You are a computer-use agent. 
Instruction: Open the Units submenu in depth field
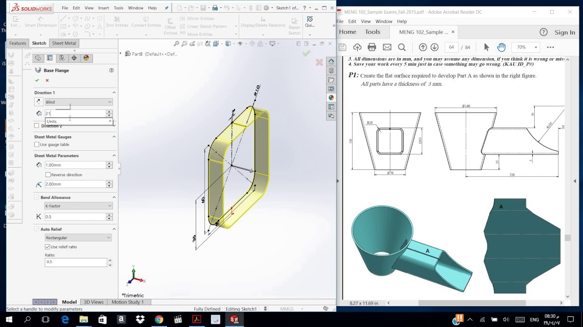coord(79,121)
